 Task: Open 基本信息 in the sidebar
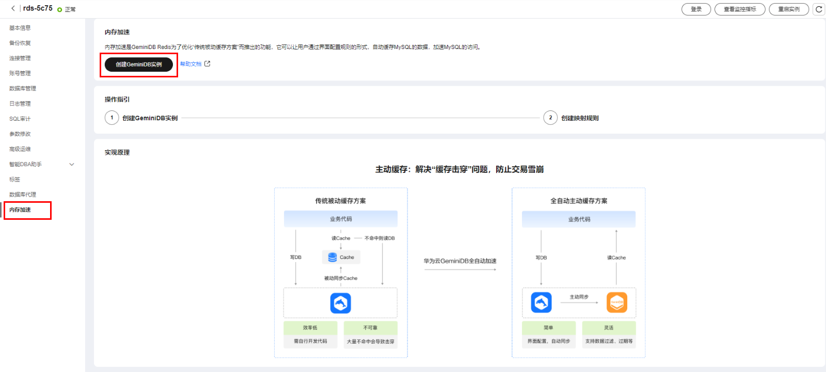tap(20, 28)
